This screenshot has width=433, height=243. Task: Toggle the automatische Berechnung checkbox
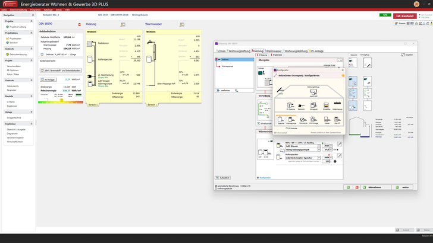point(216,186)
